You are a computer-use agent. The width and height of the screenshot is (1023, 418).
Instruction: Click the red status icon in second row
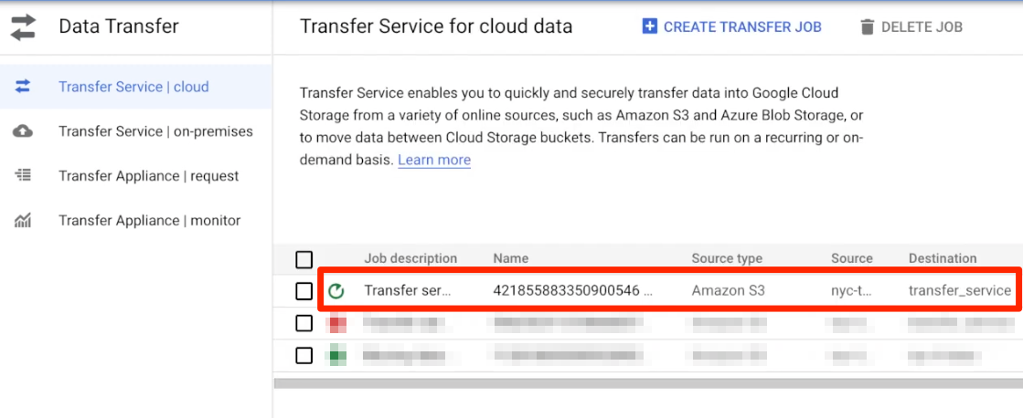(x=337, y=323)
